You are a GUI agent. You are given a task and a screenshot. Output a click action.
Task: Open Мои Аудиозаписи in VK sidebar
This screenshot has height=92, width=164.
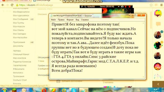click(21, 16)
